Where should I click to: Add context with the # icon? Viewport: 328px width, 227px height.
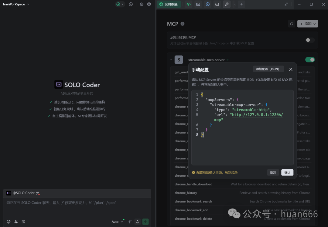pos(16,222)
